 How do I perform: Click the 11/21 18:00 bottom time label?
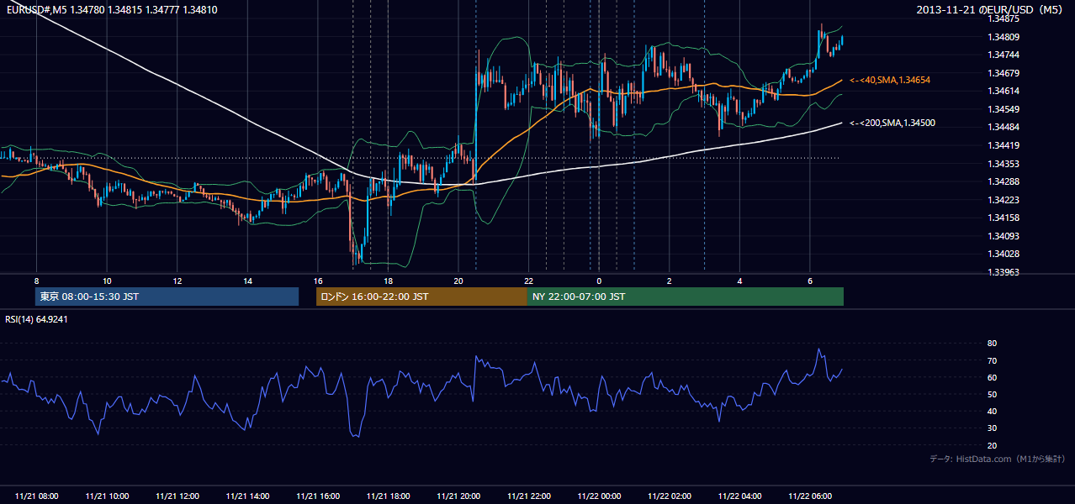pos(388,496)
